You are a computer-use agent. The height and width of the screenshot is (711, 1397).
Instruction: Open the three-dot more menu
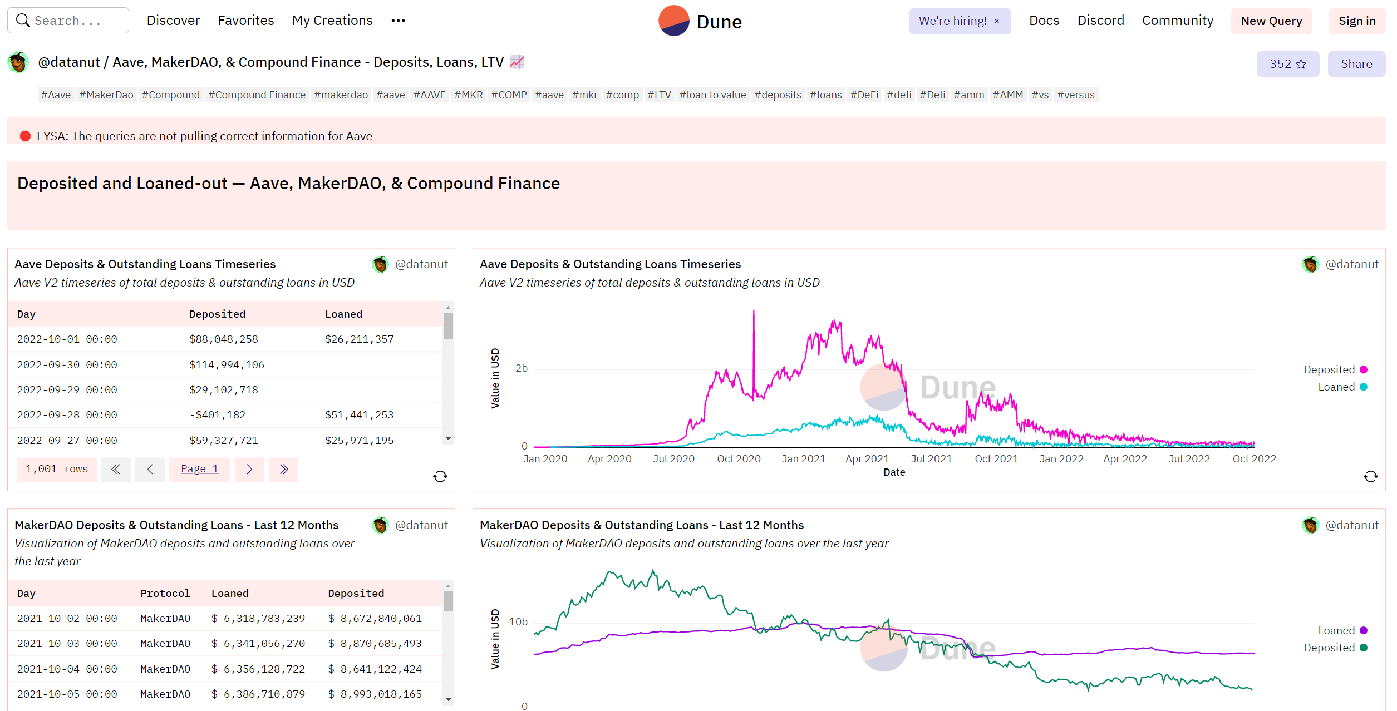[x=398, y=21]
